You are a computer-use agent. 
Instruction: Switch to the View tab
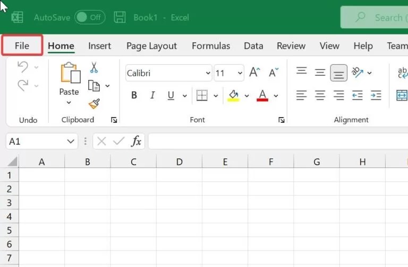tap(329, 46)
